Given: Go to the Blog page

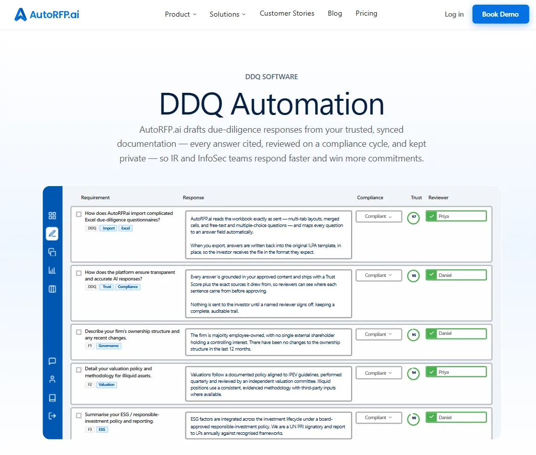Looking at the screenshot, I should [334, 13].
